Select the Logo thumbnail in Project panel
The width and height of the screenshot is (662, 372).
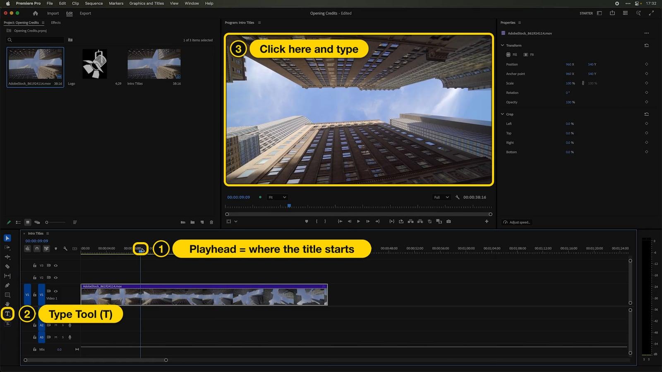95,64
